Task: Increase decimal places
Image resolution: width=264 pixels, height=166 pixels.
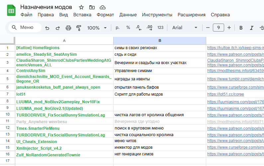Action: [x=149, y=28]
